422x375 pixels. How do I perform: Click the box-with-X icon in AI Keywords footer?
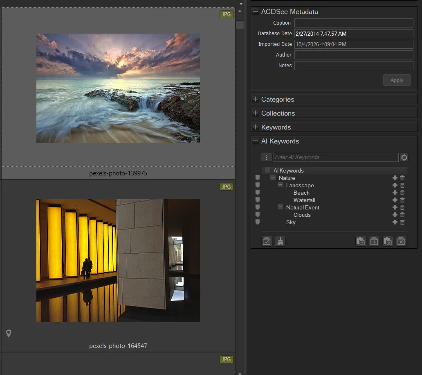401,241
